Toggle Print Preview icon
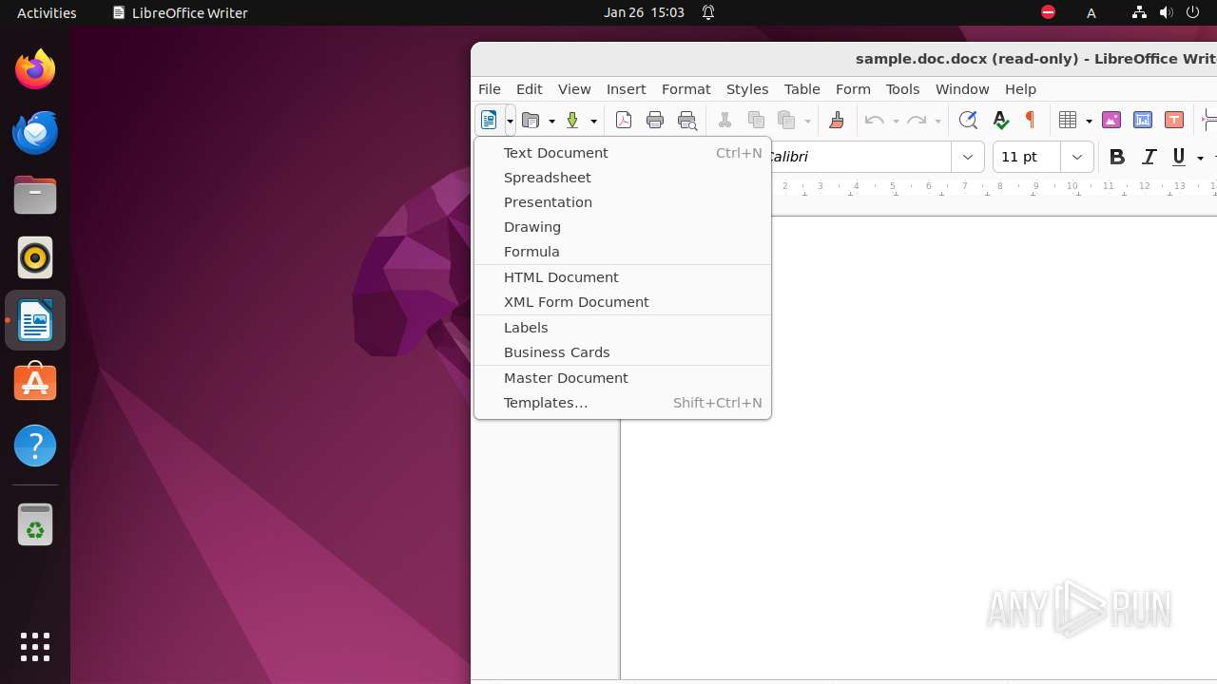1217x684 pixels. 686,120
